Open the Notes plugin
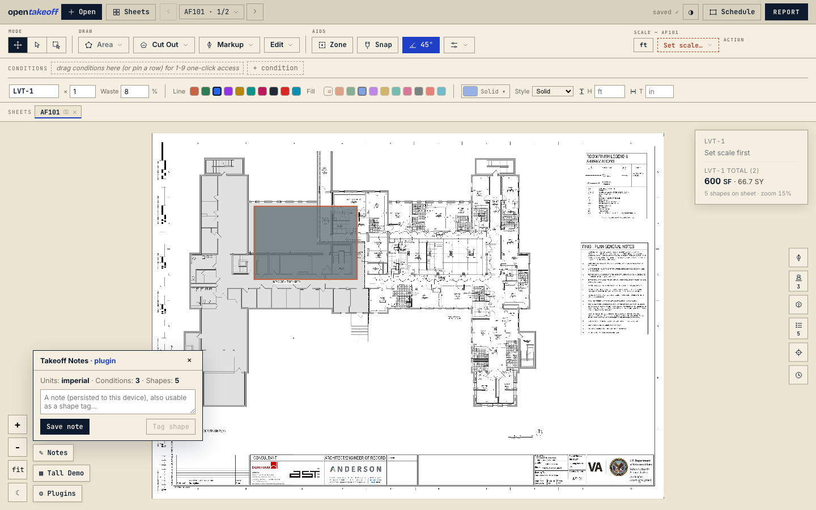The image size is (816, 510). [x=53, y=453]
